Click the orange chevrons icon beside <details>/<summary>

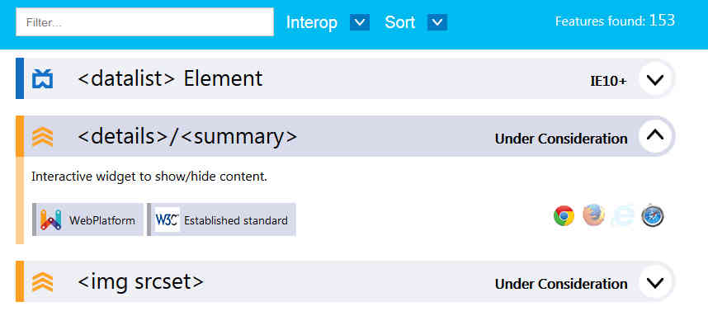[x=42, y=136]
